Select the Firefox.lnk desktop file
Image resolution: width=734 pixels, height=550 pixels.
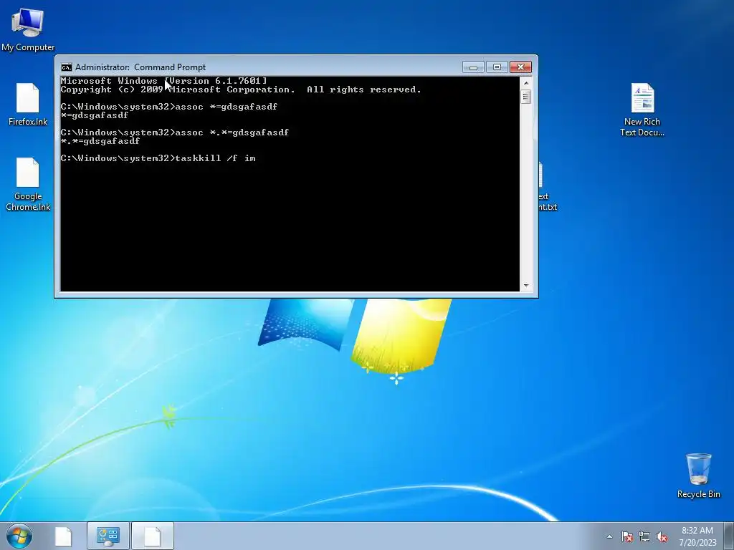pos(28,104)
